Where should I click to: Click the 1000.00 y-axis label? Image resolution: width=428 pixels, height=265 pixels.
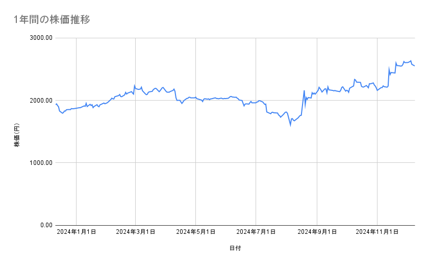click(41, 163)
